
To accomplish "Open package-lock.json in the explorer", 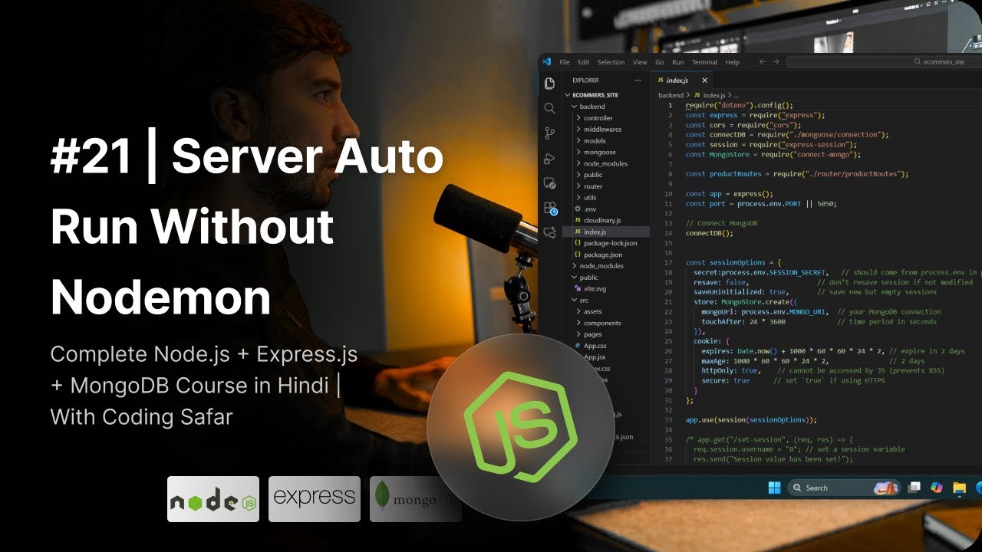I will click(608, 243).
